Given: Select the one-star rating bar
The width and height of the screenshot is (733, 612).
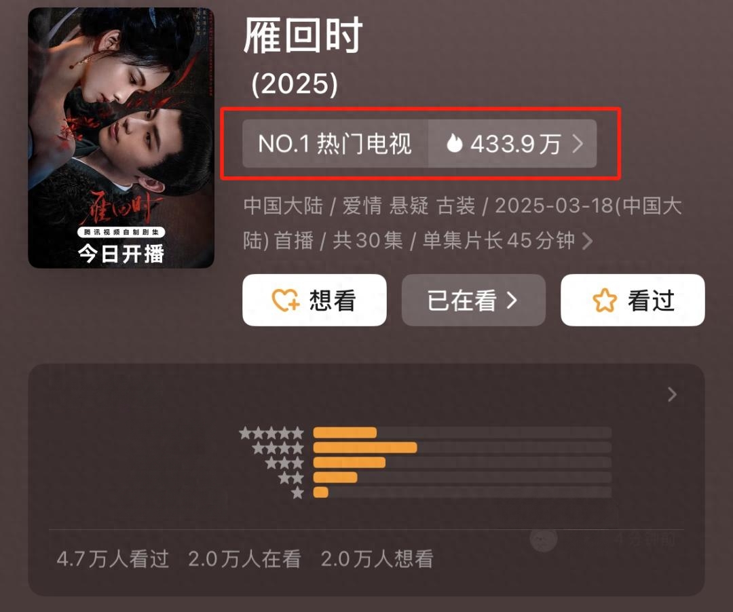Looking at the screenshot, I should click(462, 493).
